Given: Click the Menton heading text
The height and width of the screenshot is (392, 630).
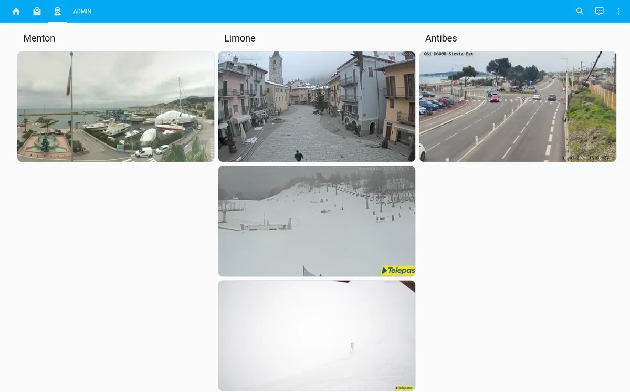Looking at the screenshot, I should coord(39,38).
